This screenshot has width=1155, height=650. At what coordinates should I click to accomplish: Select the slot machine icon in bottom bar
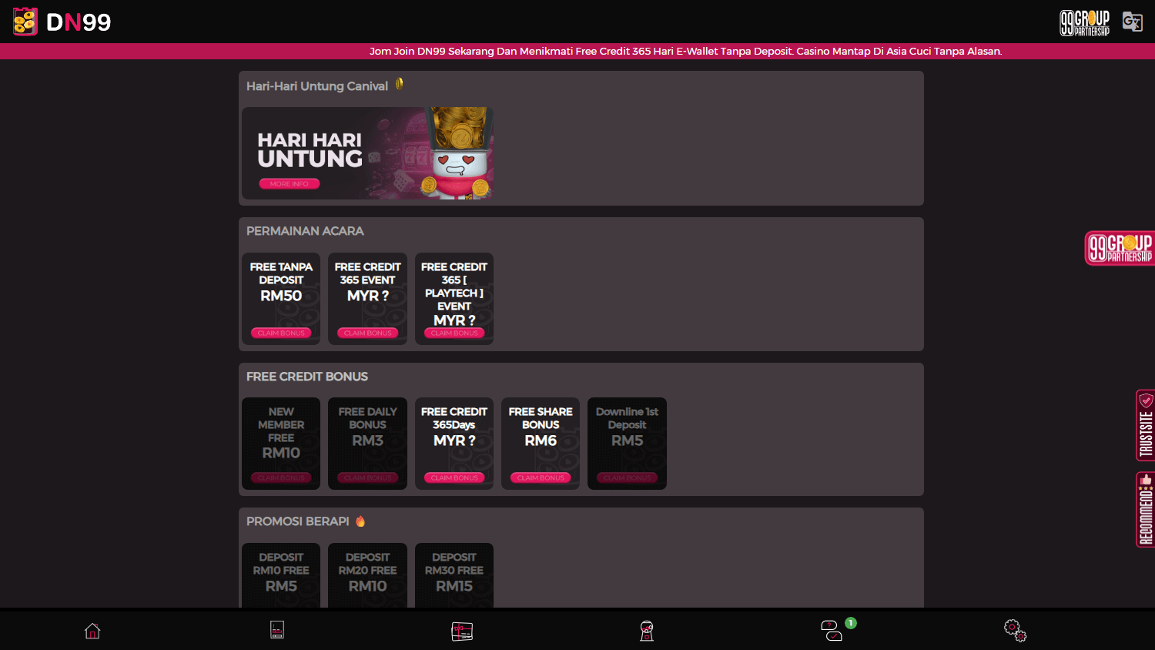(x=276, y=630)
